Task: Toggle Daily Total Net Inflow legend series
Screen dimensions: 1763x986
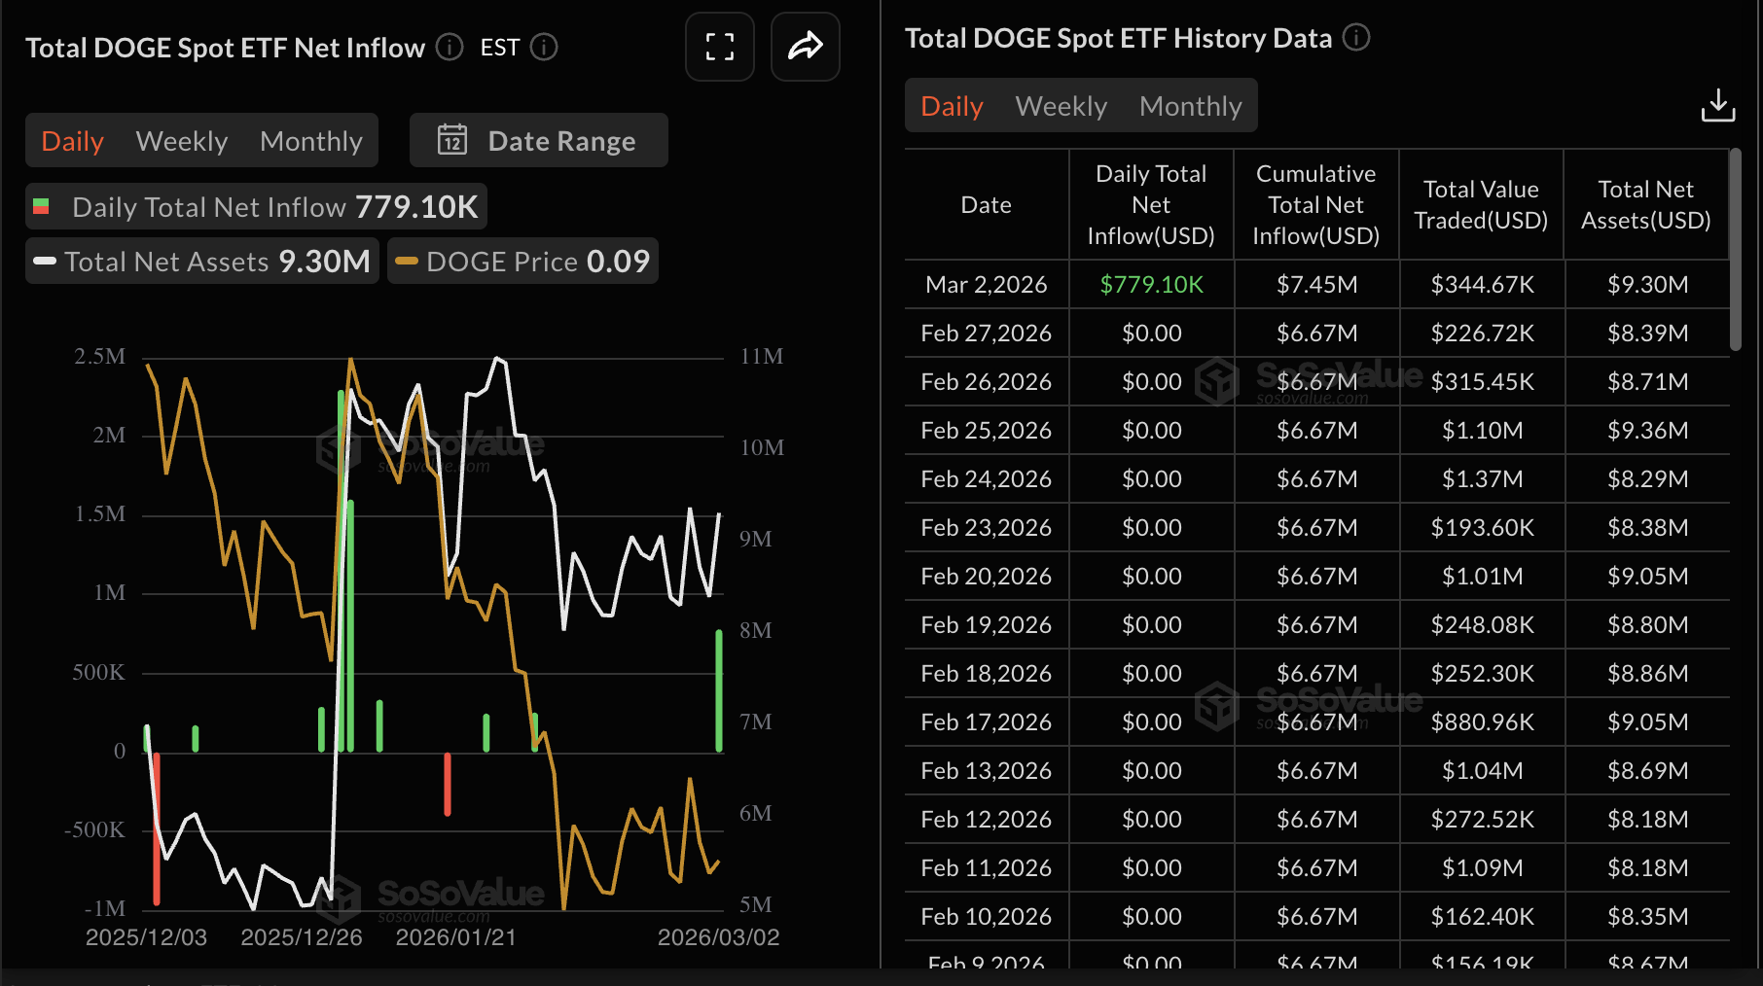Action: [256, 207]
